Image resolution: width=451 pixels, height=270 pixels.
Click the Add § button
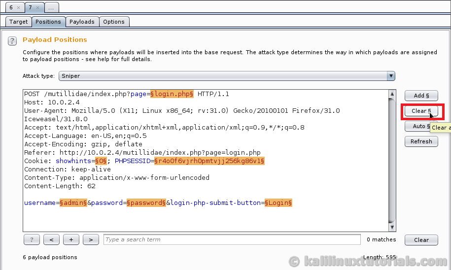coord(421,96)
